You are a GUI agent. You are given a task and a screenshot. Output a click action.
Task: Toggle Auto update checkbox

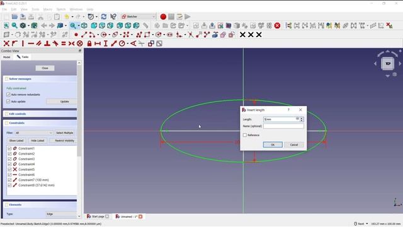[x=8, y=102]
